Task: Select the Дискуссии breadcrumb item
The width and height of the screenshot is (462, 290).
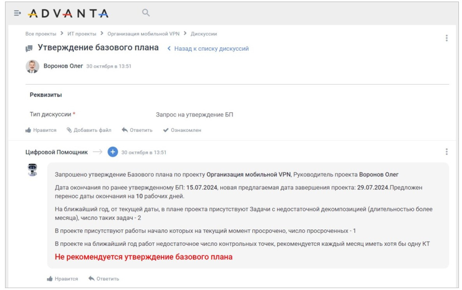Action: (204, 34)
